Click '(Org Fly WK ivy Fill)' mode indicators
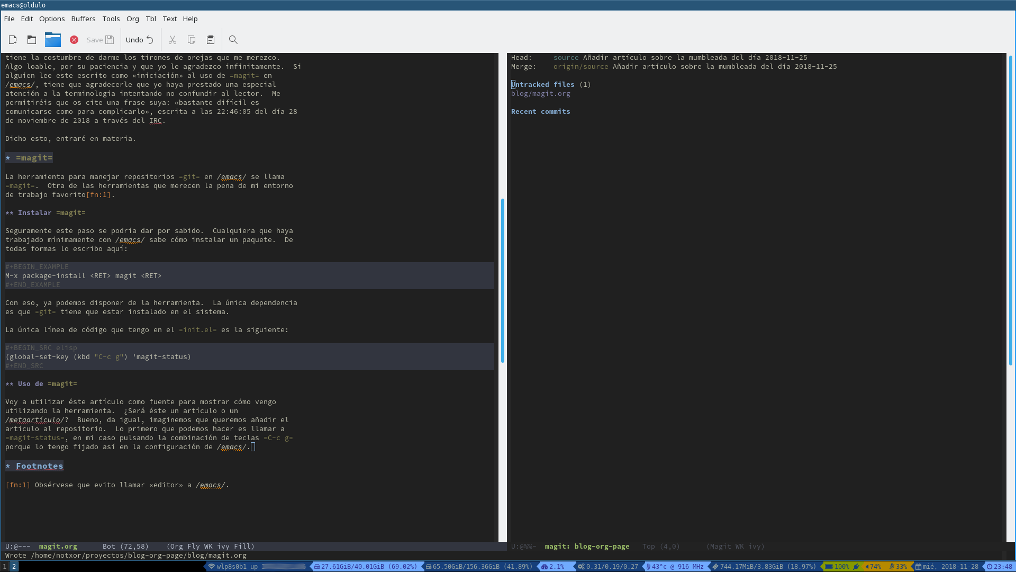 pos(211,547)
